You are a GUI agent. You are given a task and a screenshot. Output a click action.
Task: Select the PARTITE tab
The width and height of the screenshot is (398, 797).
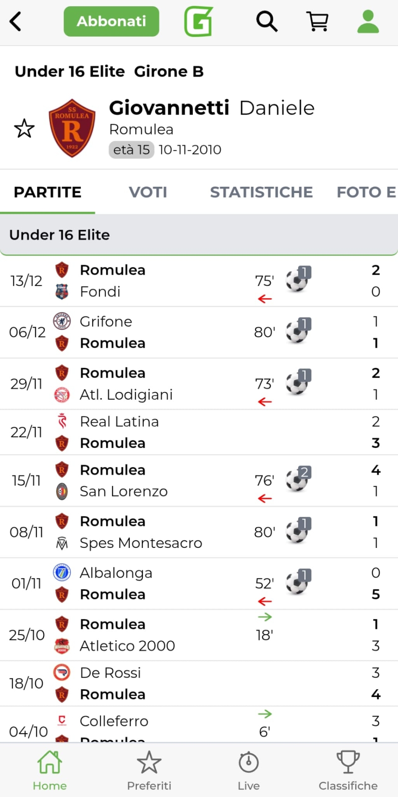tap(48, 192)
